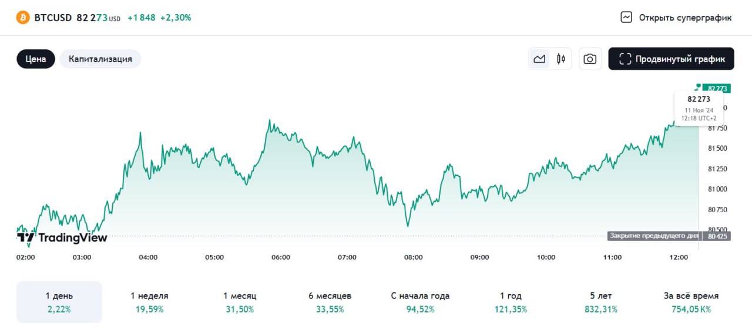Choose the 6 месяцев time range

pos(330,302)
